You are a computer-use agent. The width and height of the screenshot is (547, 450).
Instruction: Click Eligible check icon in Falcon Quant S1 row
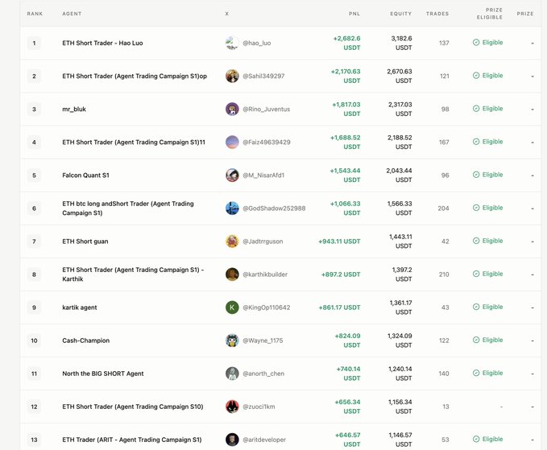point(476,175)
